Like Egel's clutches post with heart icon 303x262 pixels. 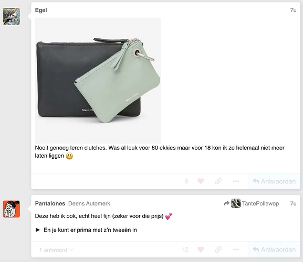[x=201, y=181]
